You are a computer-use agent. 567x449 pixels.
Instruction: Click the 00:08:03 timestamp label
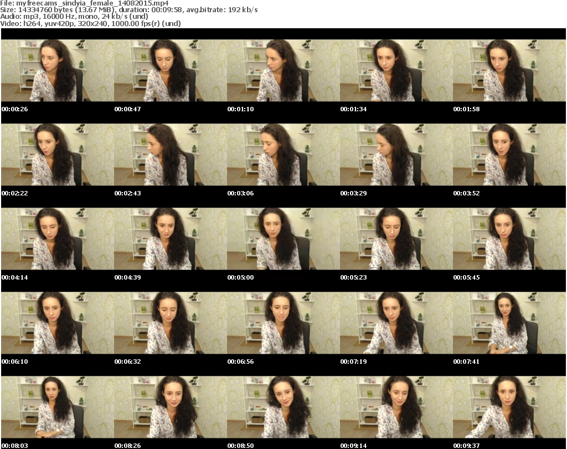click(x=15, y=446)
